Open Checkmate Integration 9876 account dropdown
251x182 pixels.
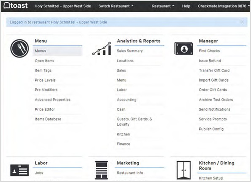pyautogui.click(x=224, y=6)
